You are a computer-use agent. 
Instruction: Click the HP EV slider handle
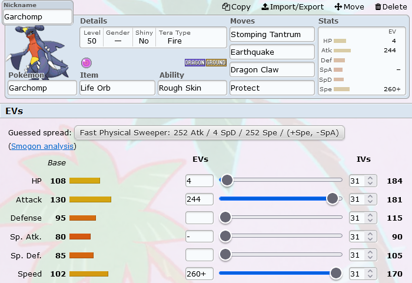click(x=227, y=180)
